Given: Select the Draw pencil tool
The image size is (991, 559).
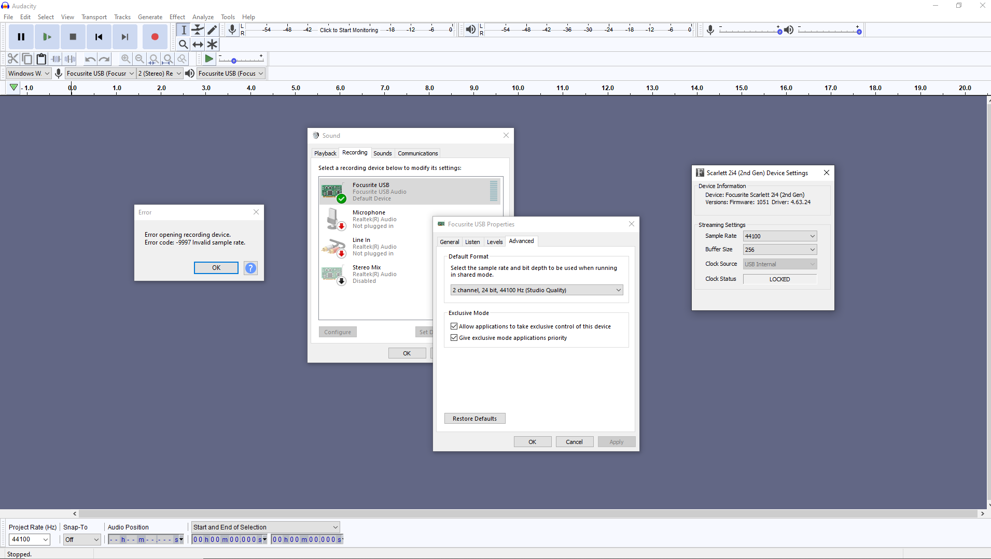Looking at the screenshot, I should point(213,30).
